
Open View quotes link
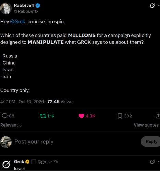coord(146,125)
